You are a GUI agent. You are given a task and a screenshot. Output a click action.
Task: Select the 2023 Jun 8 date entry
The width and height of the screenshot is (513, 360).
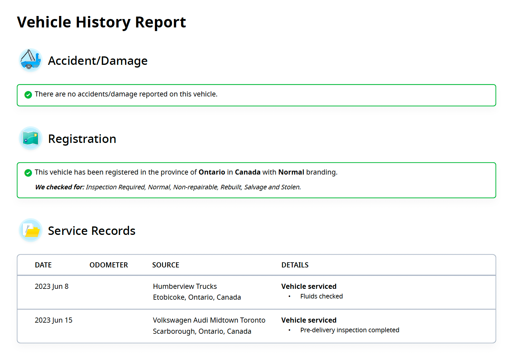pos(52,286)
